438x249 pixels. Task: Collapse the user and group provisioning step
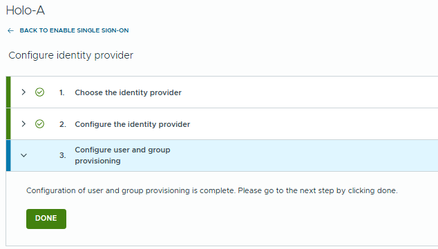click(23, 155)
